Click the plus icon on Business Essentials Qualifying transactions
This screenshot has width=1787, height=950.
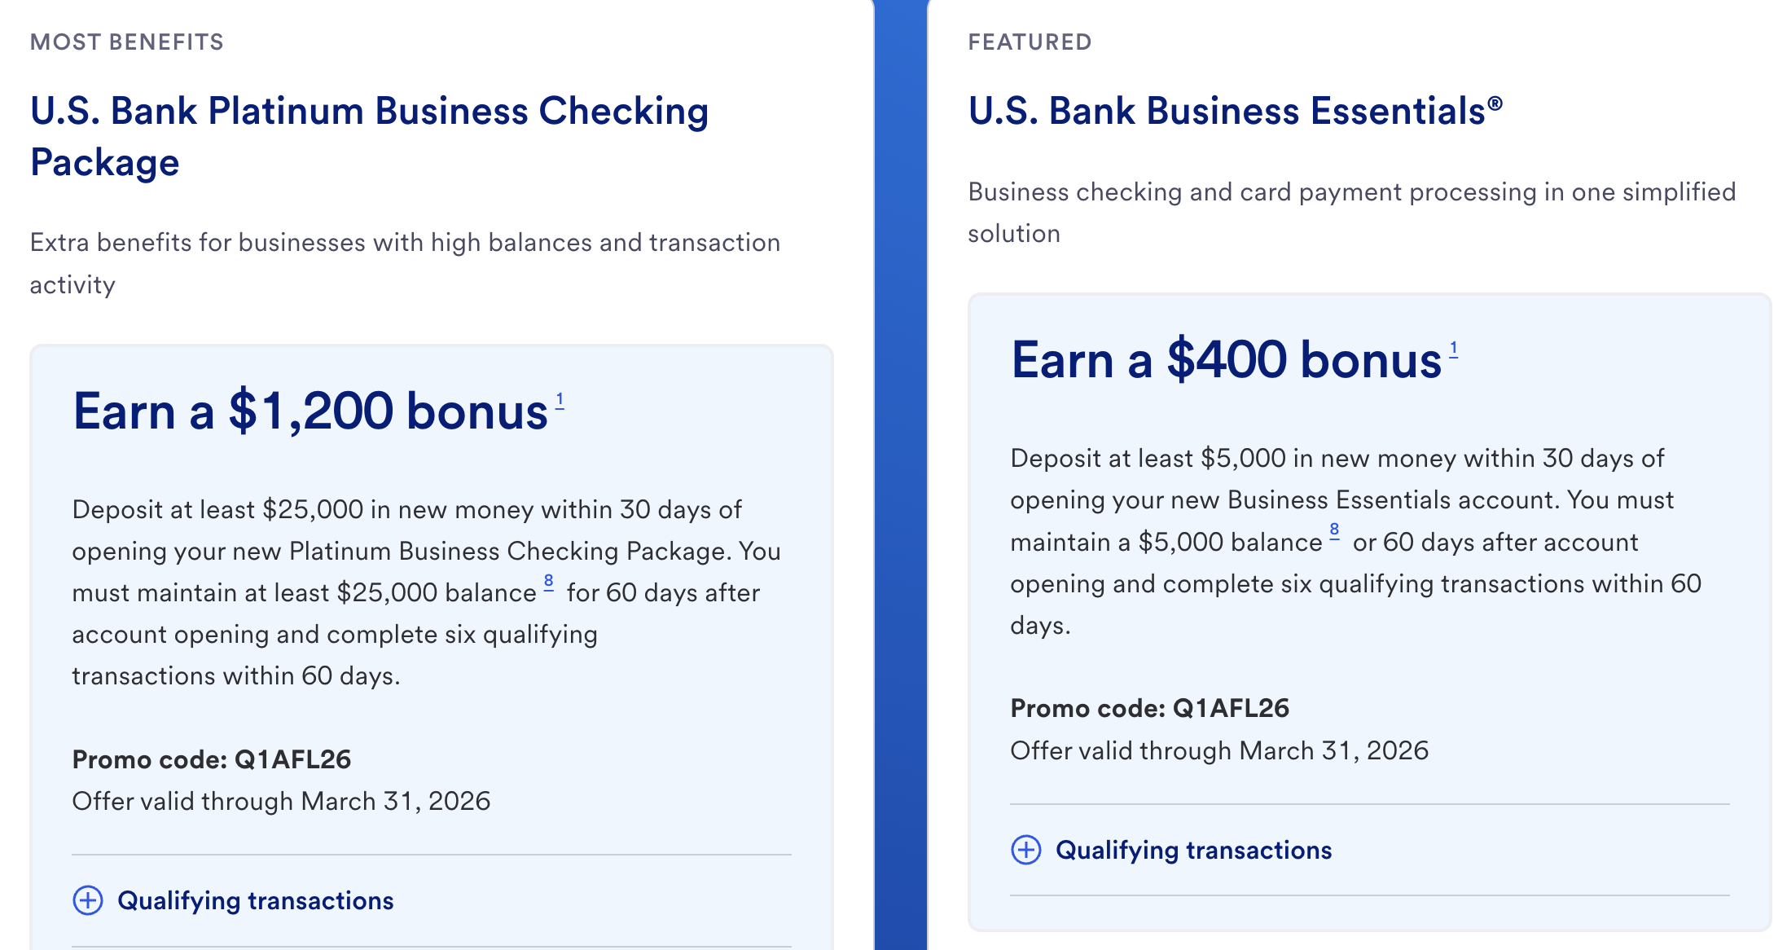tap(1025, 850)
